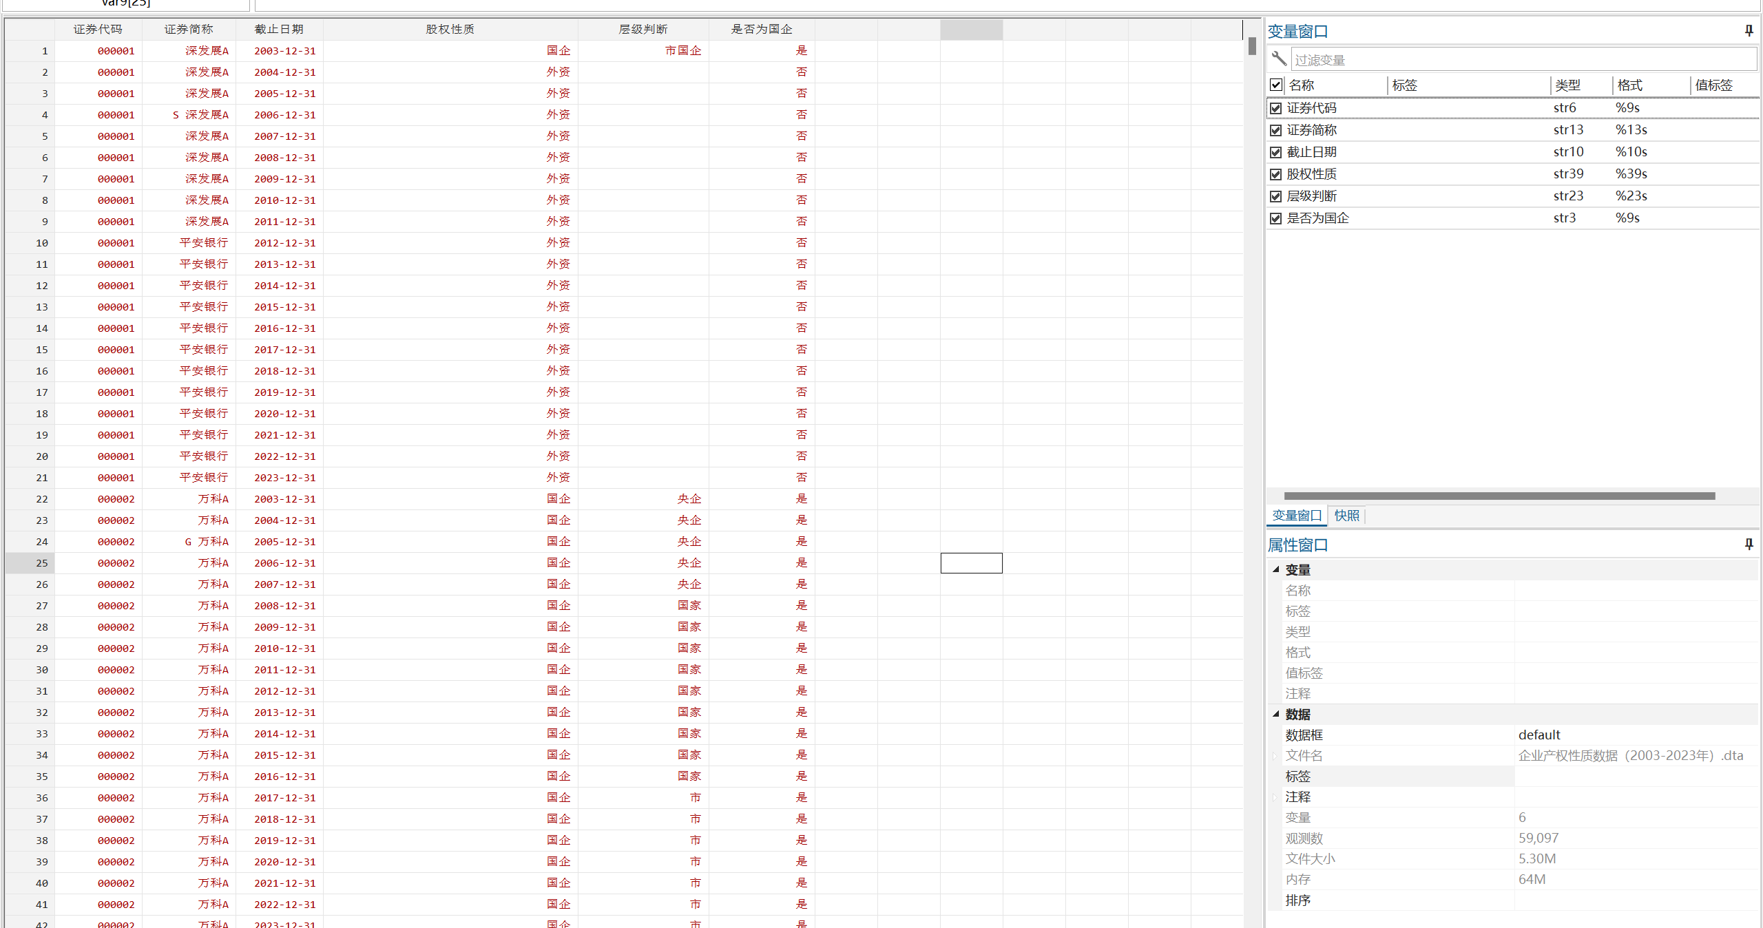Image resolution: width=1763 pixels, height=928 pixels.
Task: Collapse the 数据 section in the properties window
Action: (x=1276, y=714)
